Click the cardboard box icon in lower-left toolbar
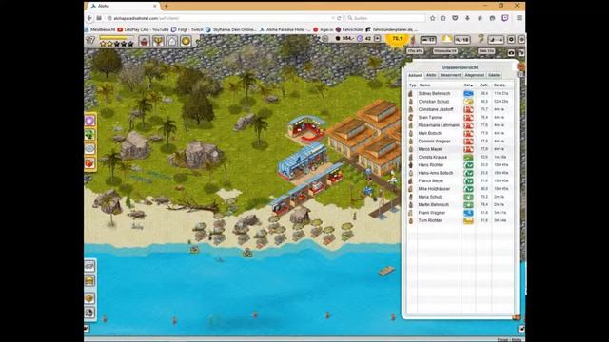The height and width of the screenshot is (342, 609). [x=89, y=297]
